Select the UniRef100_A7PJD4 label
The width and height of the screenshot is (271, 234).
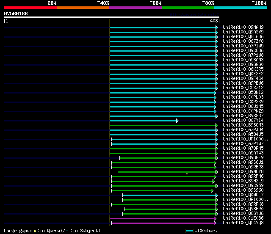(243, 129)
